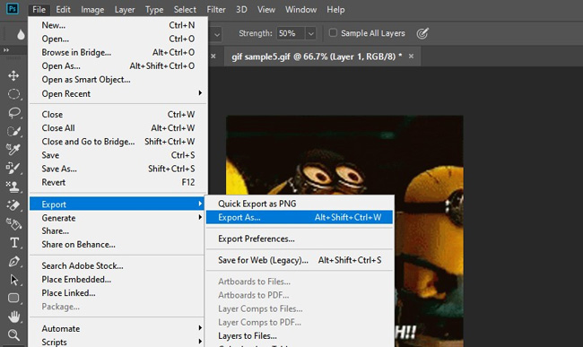583x347 pixels.
Task: Choose Share on Behance...
Action: [117, 244]
